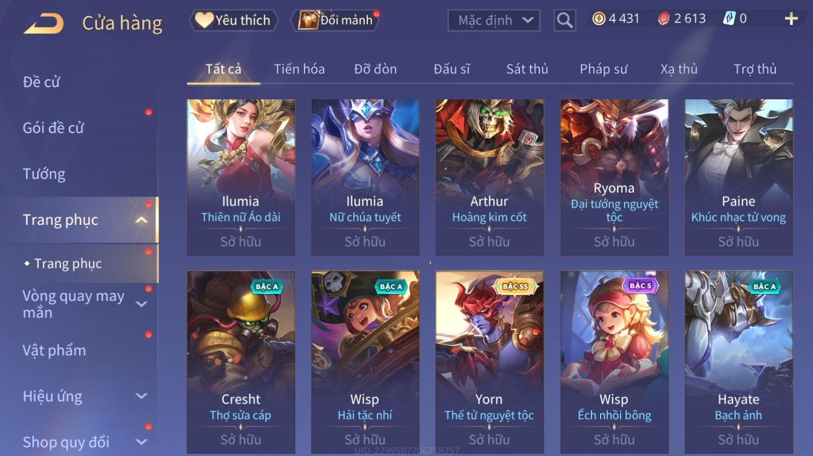This screenshot has height=456, width=813.
Task: Select Yorn Thế tử nguyệt tộc skin card
Action: click(x=489, y=362)
